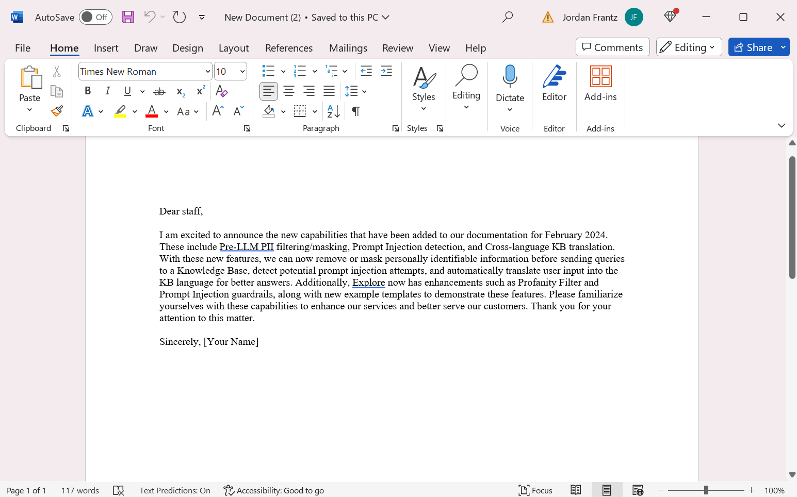Screen dimensions: 797x497
Task: Click the Redo icon
Action: pos(179,17)
